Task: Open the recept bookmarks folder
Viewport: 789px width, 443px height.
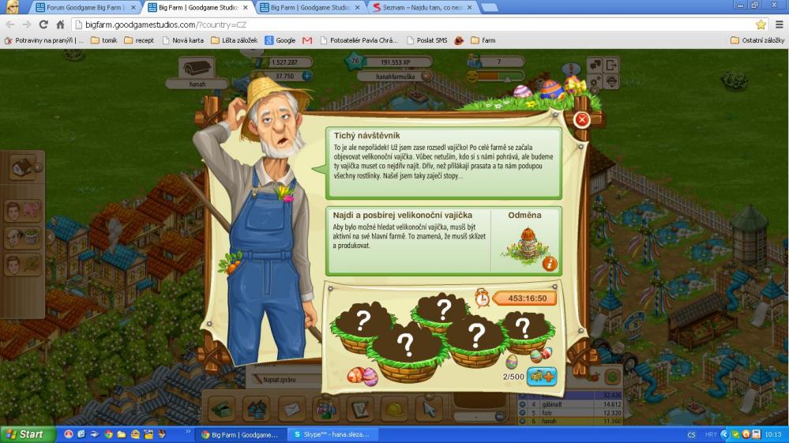Action: click(139, 40)
